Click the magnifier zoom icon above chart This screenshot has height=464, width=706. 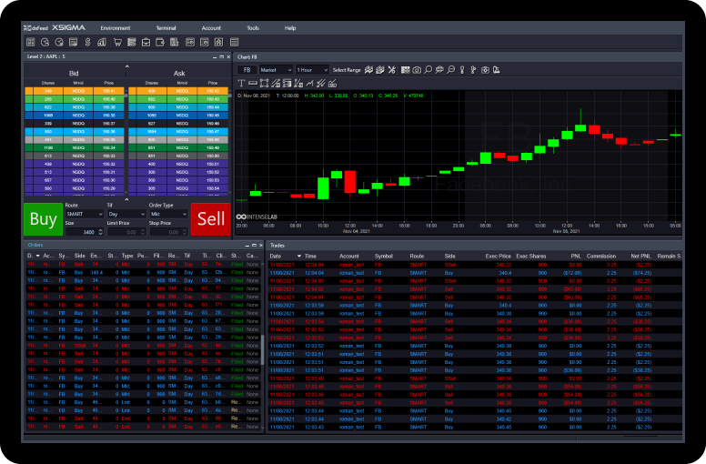(x=428, y=70)
